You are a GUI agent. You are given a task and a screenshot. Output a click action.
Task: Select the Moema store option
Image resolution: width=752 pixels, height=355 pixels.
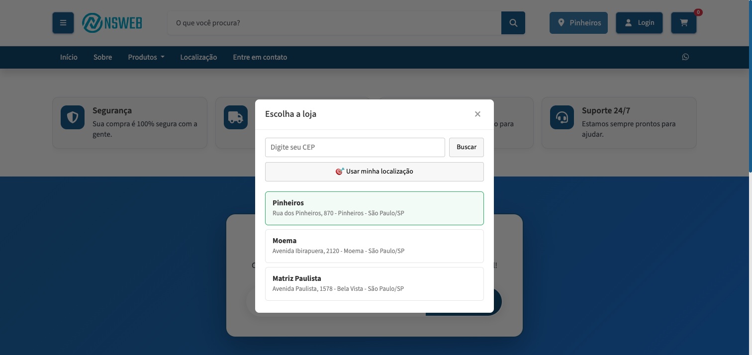click(x=375, y=246)
